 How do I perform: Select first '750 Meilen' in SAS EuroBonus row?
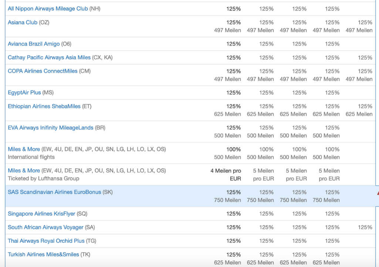227,200
